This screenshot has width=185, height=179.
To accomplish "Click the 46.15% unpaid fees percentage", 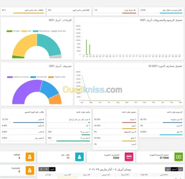I will pos(144,120).
